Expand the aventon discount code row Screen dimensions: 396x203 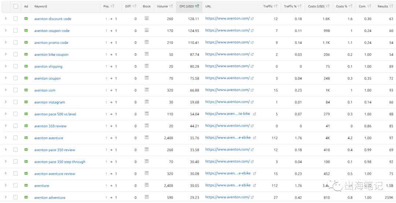coord(6,18)
